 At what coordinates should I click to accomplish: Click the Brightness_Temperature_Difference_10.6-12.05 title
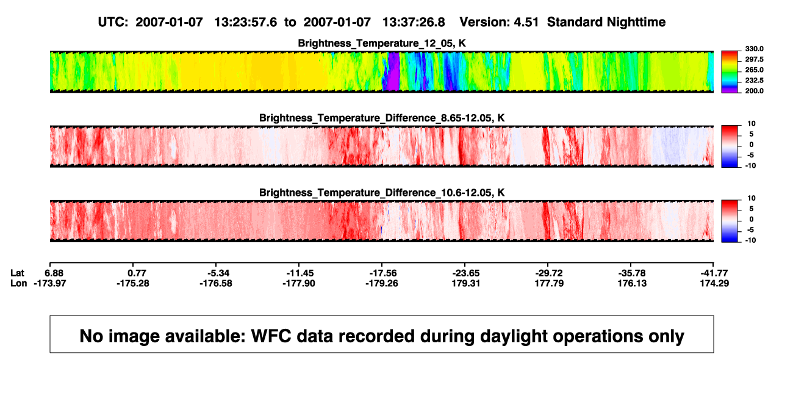coord(381,193)
